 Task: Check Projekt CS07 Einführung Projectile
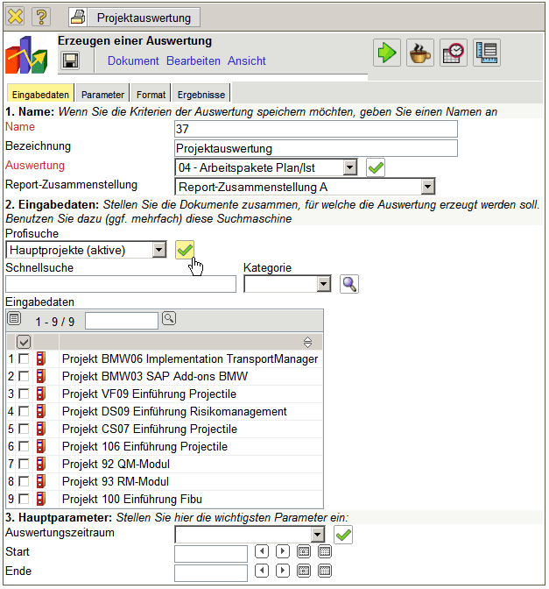tap(24, 429)
